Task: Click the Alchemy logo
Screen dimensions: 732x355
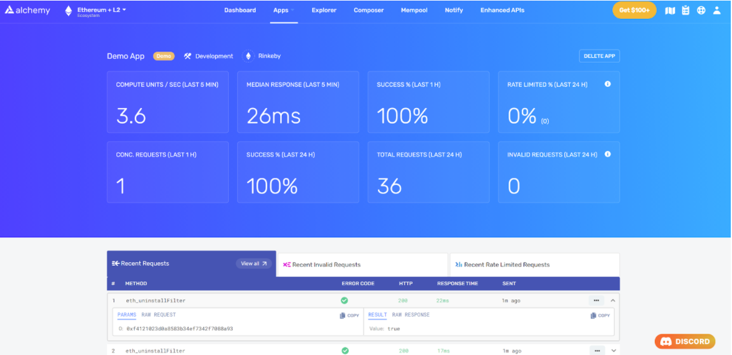Action: coord(28,10)
